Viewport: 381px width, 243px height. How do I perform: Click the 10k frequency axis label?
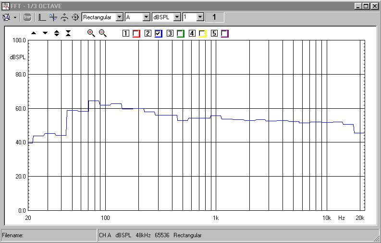coord(327,217)
